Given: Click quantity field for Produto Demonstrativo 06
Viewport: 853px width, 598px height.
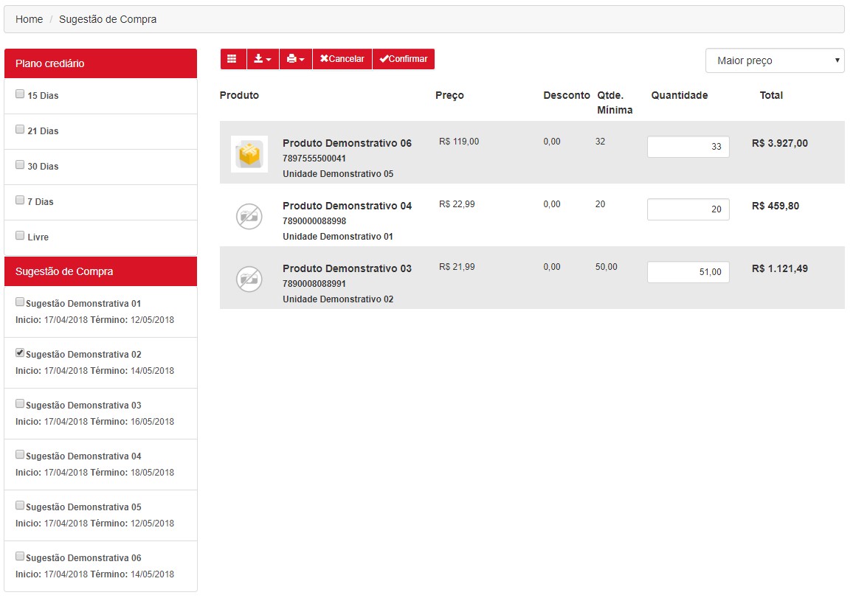Looking at the screenshot, I should click(688, 147).
